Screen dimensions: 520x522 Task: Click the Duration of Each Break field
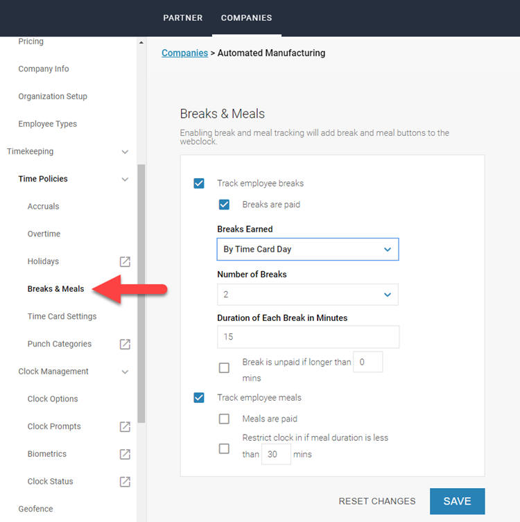click(x=307, y=337)
